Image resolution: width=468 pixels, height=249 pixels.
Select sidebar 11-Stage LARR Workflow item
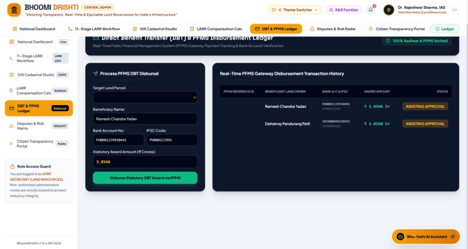(x=39, y=58)
